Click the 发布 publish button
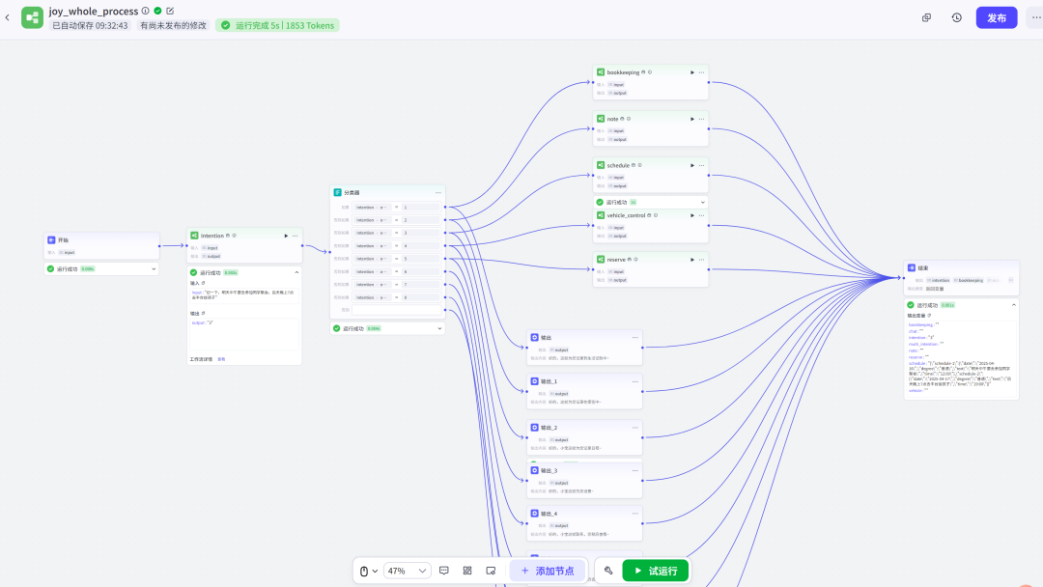The height and width of the screenshot is (587, 1043). [996, 17]
